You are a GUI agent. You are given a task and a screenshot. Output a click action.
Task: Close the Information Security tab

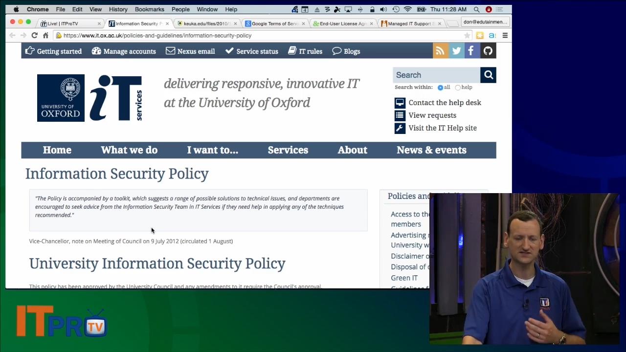point(167,23)
